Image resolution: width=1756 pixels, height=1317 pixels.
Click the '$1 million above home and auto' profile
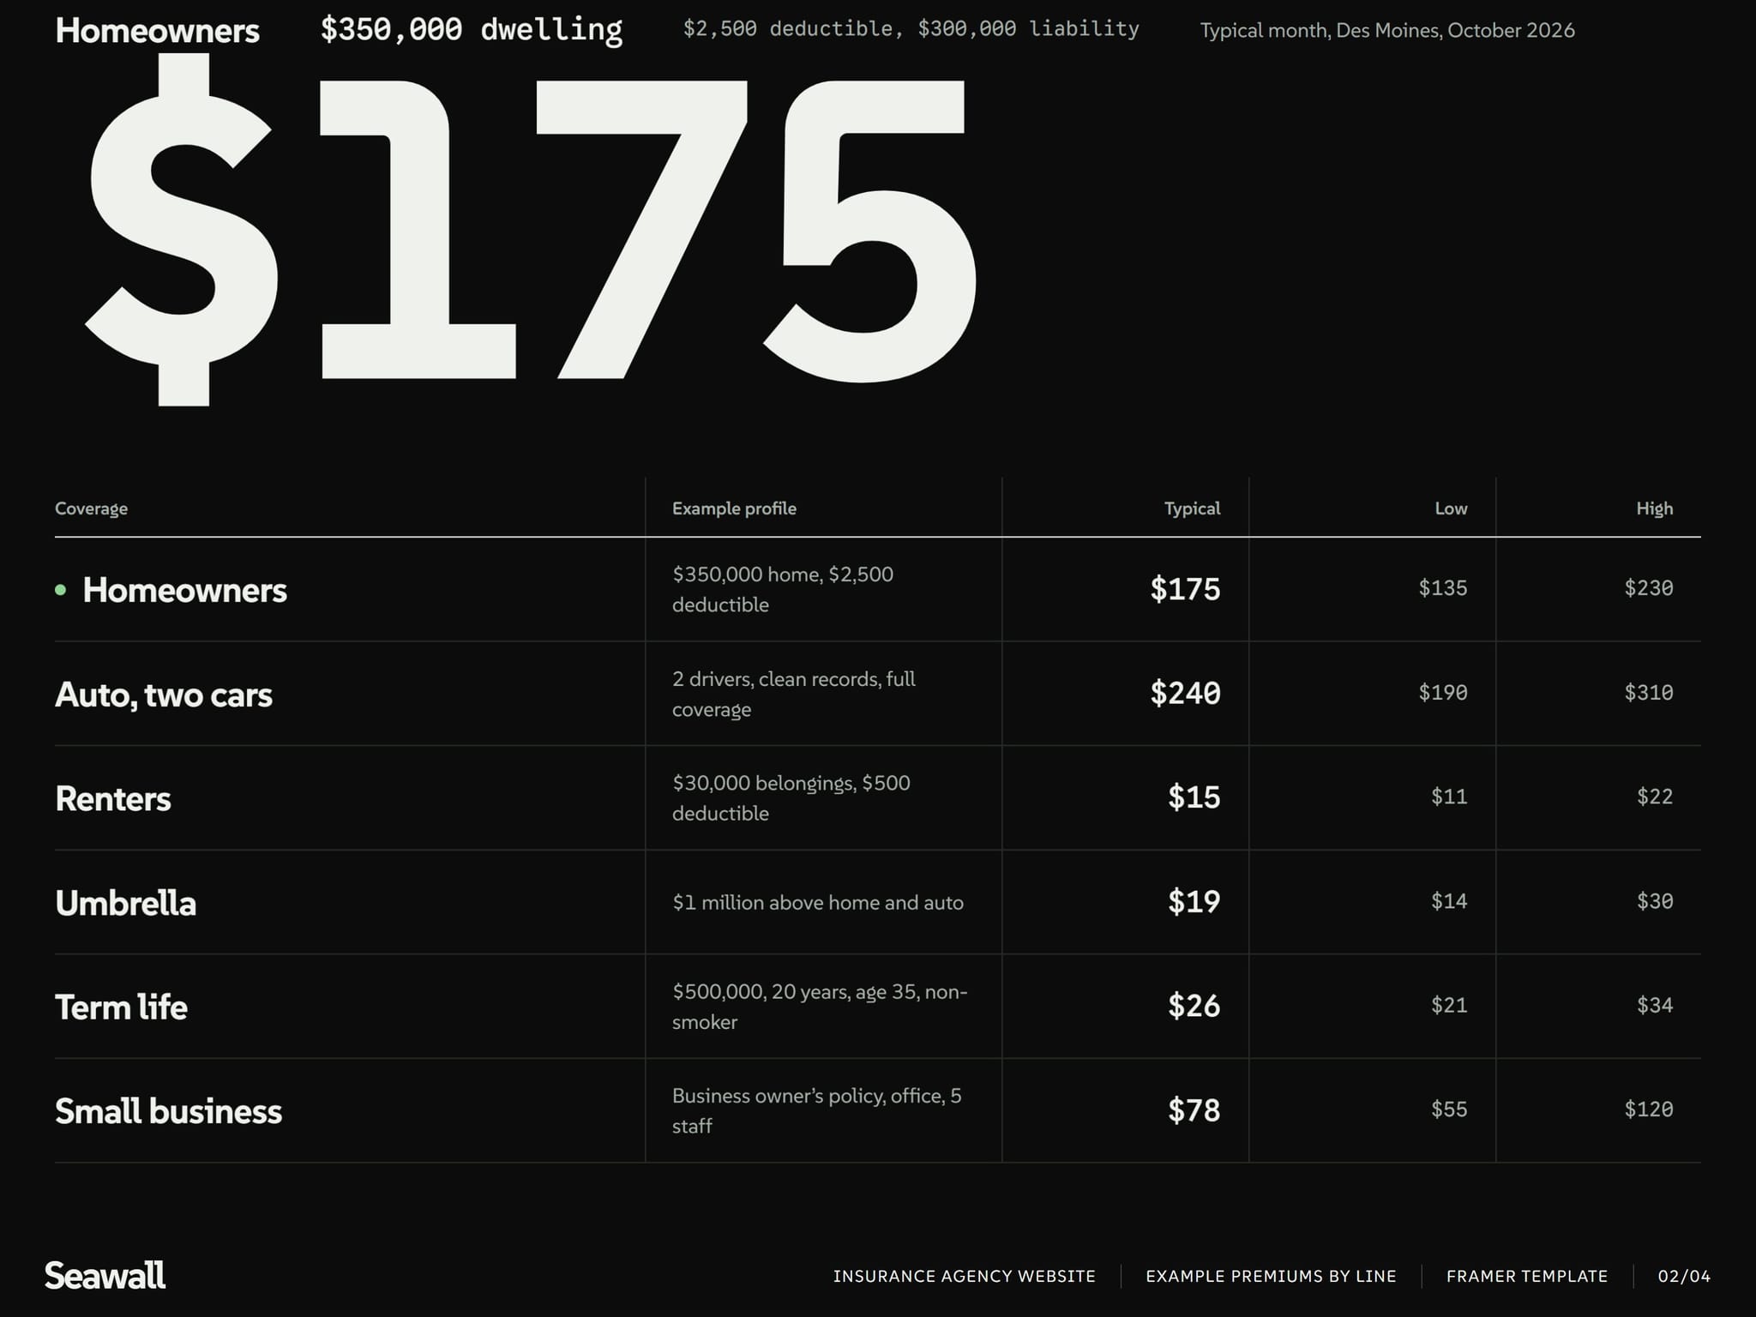click(x=818, y=903)
